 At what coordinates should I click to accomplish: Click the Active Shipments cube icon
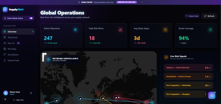(x=75, y=30)
